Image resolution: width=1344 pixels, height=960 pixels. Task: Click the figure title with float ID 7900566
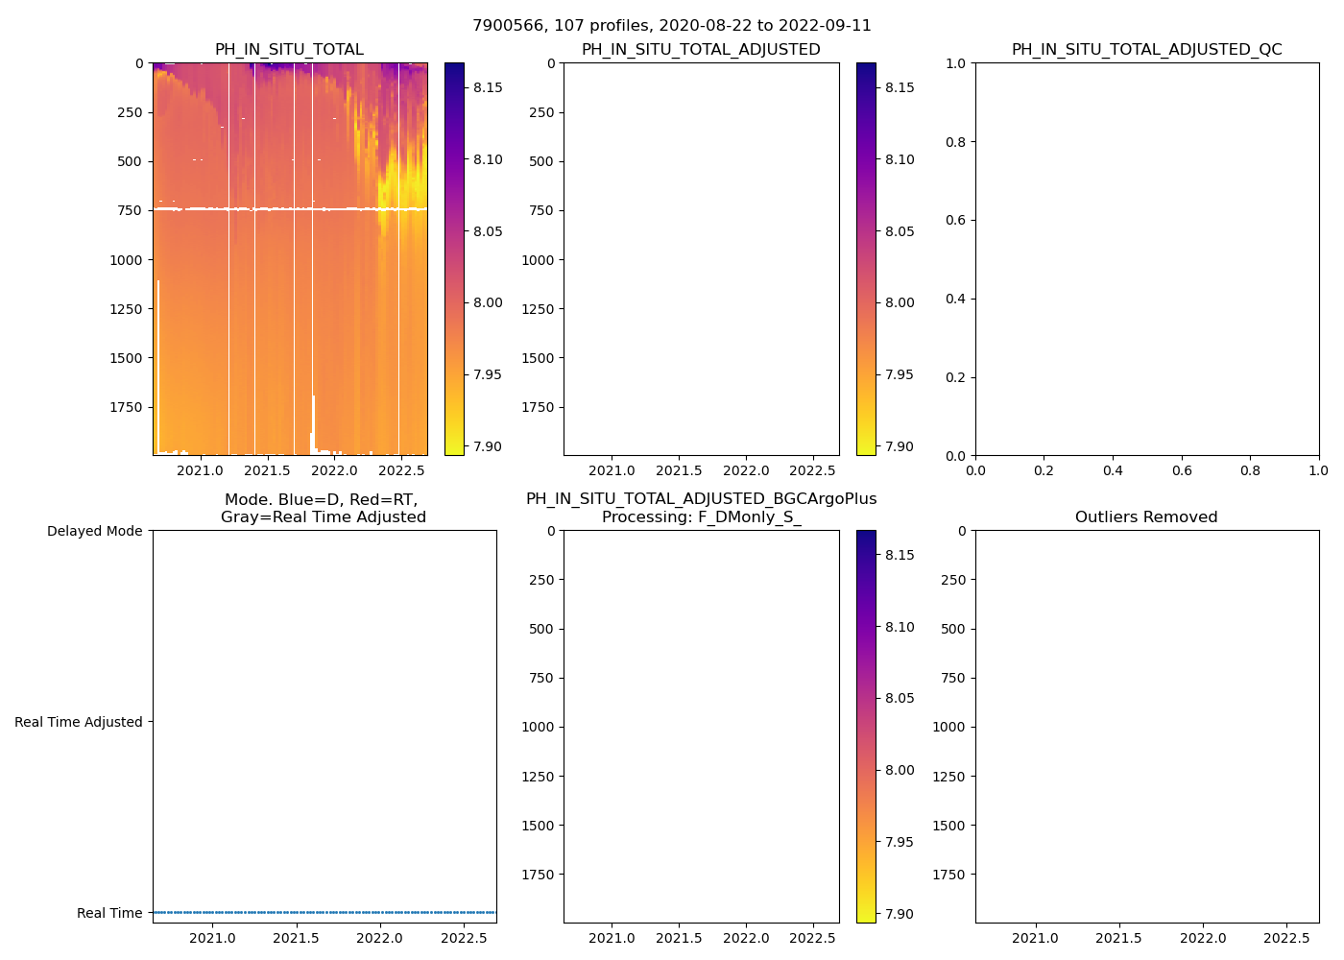tap(671, 26)
